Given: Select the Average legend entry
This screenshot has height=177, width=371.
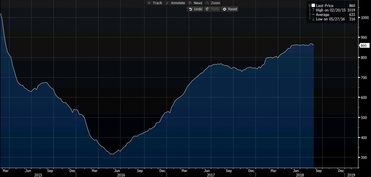Looking at the screenshot, I should (x=323, y=14).
